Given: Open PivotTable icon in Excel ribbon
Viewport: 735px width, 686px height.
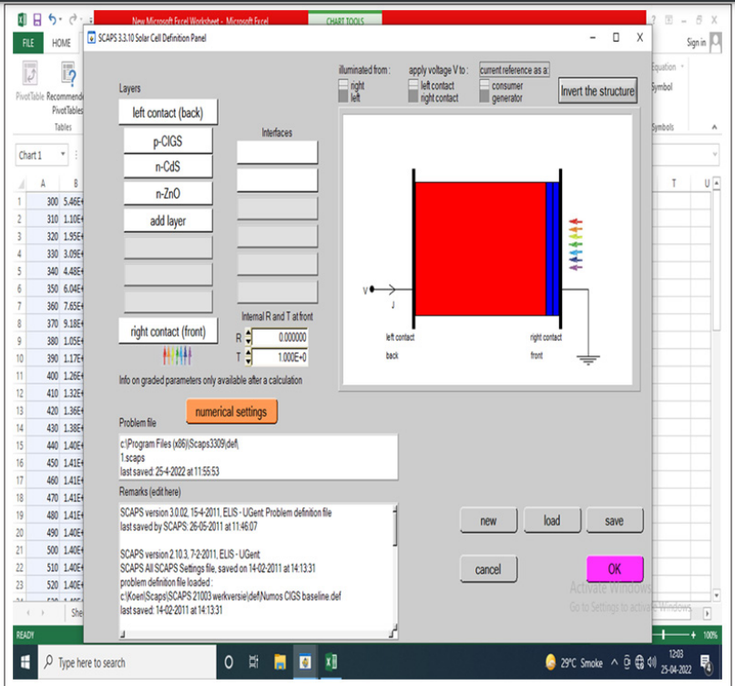Looking at the screenshot, I should [x=30, y=74].
